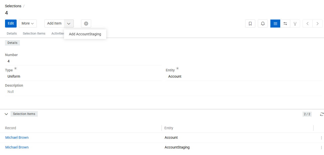Viewport: 324px width, 155px height.
Task: Click the blue Edit button
Action: tap(11, 24)
